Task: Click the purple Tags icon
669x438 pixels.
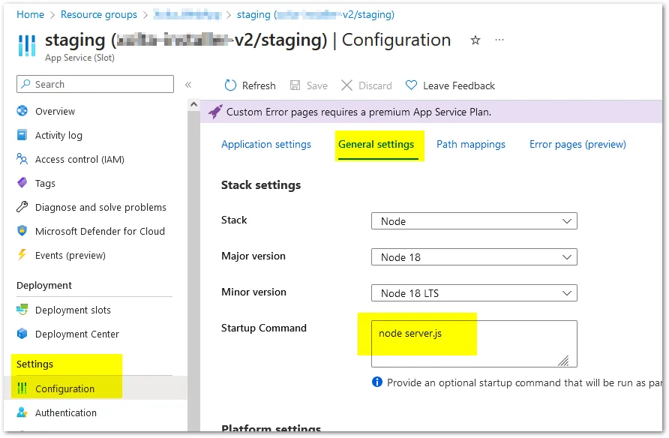Action: (x=22, y=182)
